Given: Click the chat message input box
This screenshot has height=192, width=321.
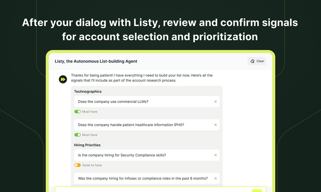Looking at the screenshot, I should (x=154, y=190).
